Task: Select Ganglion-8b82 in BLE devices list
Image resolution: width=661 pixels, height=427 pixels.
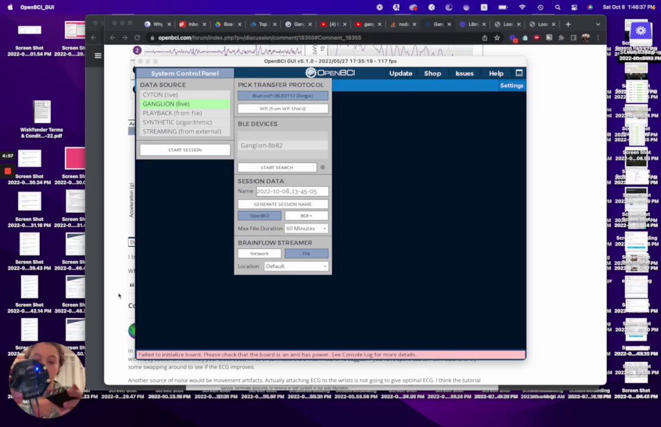Action: [282, 145]
